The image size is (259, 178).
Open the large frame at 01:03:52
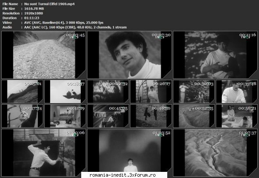129,153
